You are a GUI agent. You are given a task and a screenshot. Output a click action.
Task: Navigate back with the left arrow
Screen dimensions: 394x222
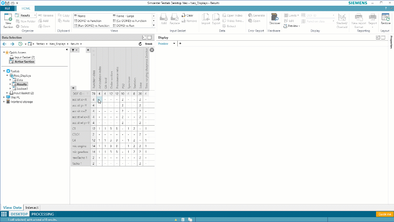(x=5, y=44)
